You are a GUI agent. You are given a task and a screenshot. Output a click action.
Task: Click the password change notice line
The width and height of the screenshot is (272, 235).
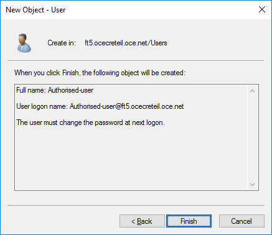point(90,122)
